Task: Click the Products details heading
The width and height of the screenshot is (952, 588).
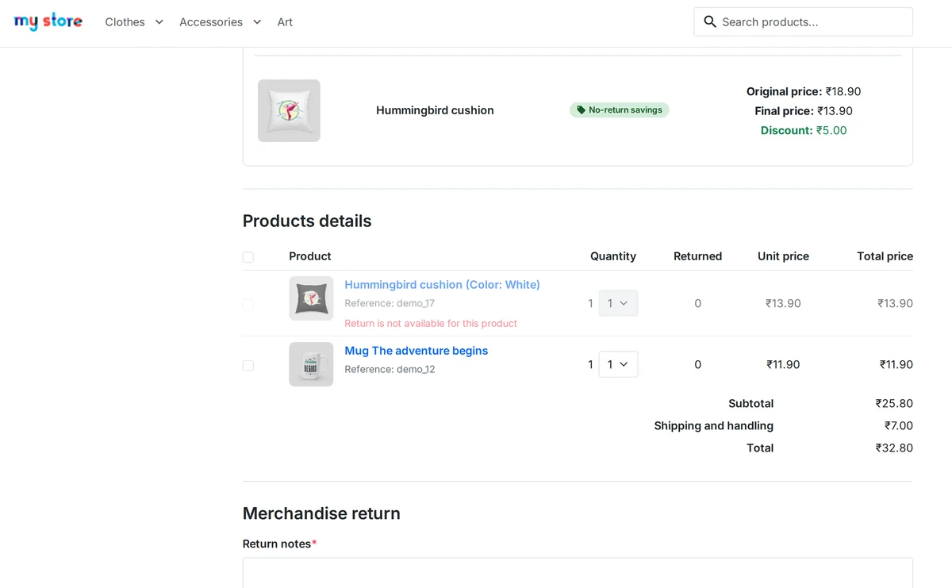Action: (307, 221)
